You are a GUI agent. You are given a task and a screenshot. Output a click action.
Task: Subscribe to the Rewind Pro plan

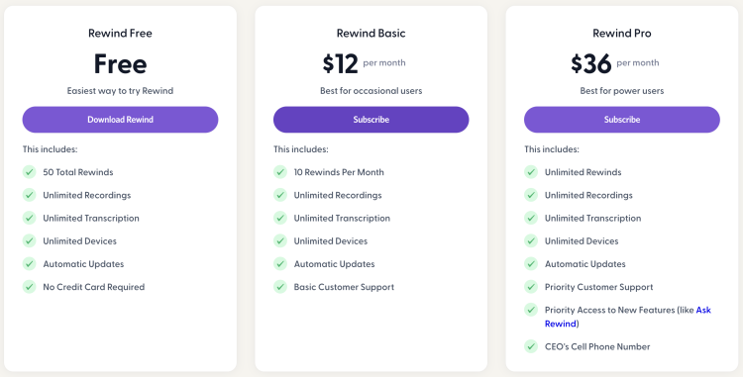[622, 120]
